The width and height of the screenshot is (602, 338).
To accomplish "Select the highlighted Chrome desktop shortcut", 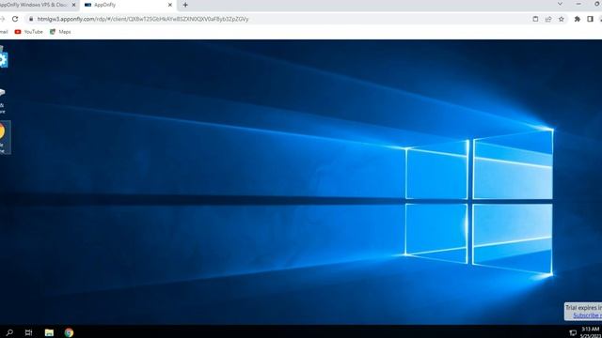I will coord(5,137).
